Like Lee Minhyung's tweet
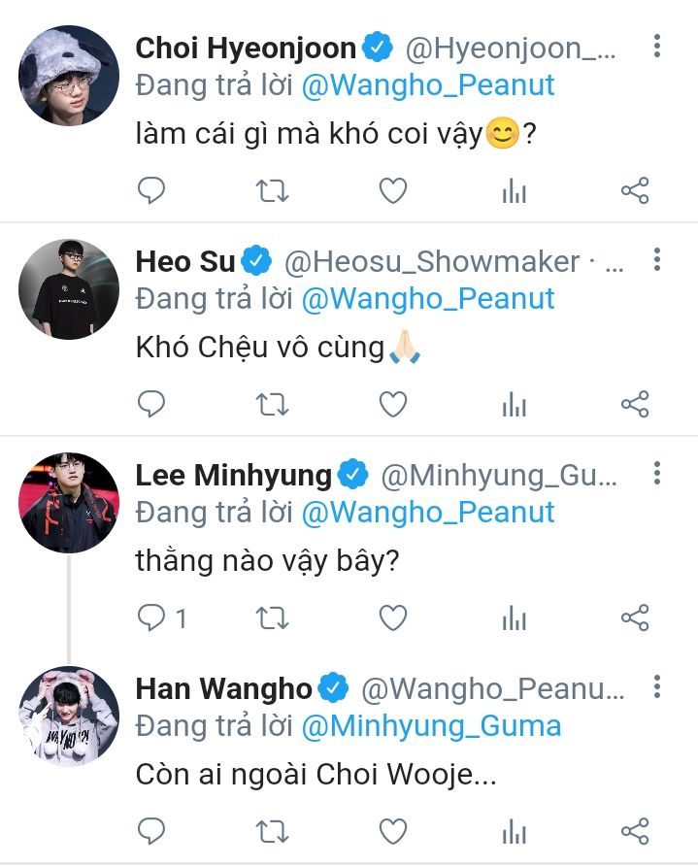 point(392,617)
